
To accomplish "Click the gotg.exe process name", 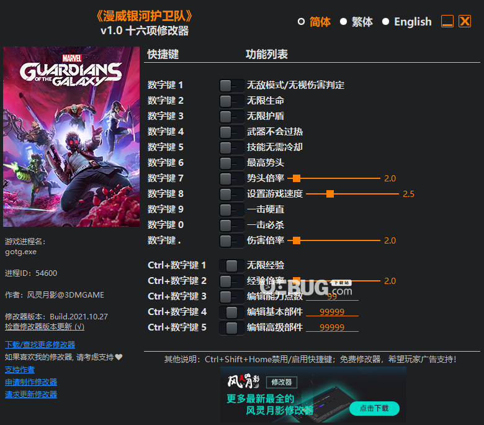I will coord(20,252).
